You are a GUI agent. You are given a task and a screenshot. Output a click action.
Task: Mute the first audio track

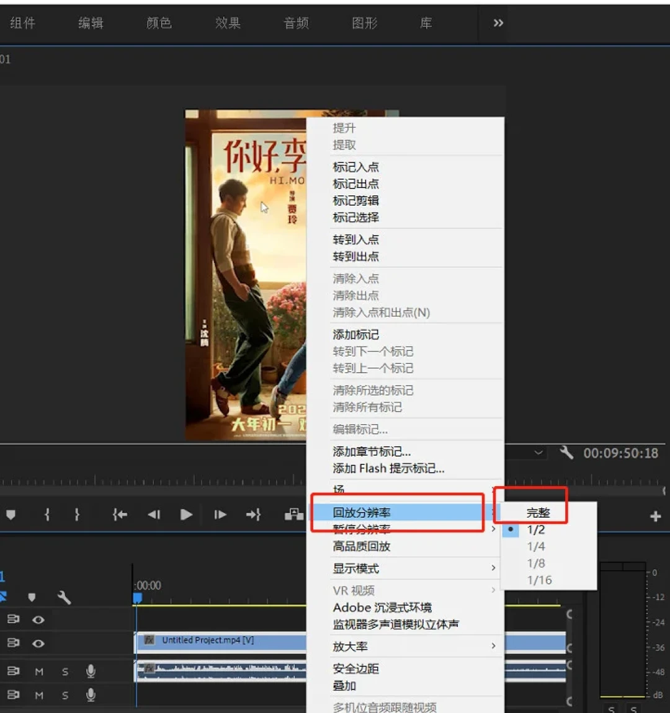[x=39, y=671]
